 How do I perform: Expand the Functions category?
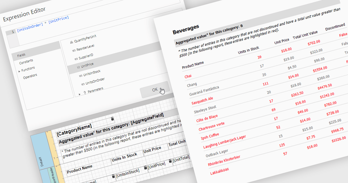click(19, 71)
